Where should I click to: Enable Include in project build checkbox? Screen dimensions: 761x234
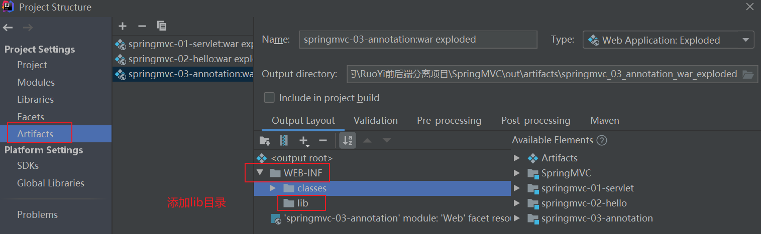pyautogui.click(x=269, y=98)
